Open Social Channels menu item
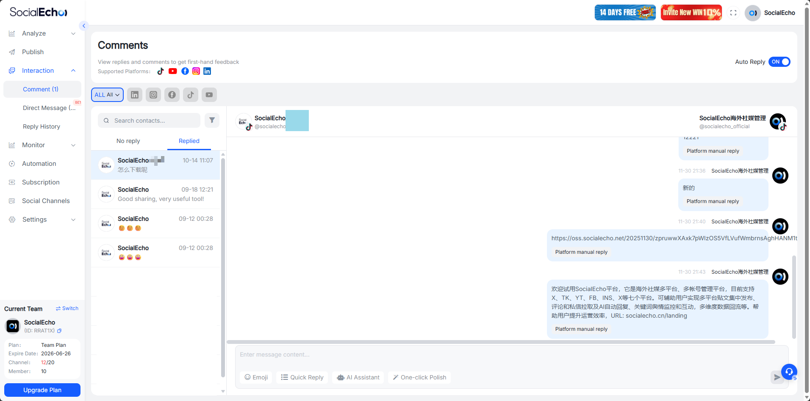810x401 pixels. tap(42, 201)
